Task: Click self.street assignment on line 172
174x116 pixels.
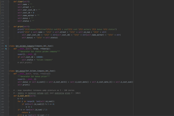Action: (26, 7)
